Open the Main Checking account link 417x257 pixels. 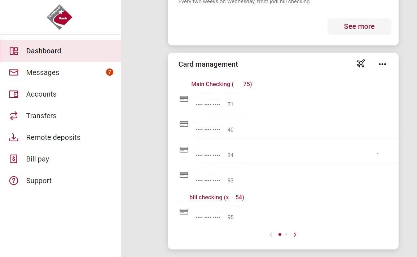coord(221,84)
